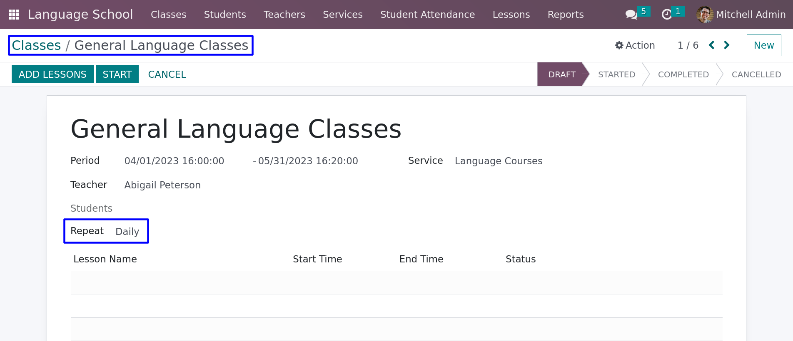
Task: Go to next record with right chevron
Action: (x=727, y=45)
